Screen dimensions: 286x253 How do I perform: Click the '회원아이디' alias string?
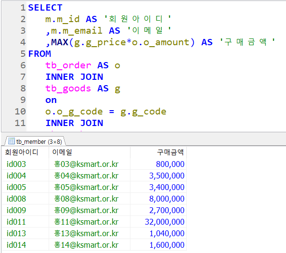[x=138, y=19]
